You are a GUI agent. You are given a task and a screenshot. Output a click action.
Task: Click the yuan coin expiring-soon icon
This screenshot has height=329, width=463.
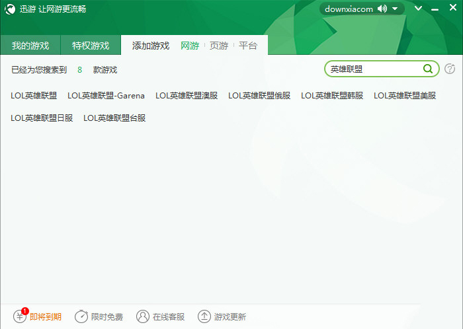tap(20, 316)
